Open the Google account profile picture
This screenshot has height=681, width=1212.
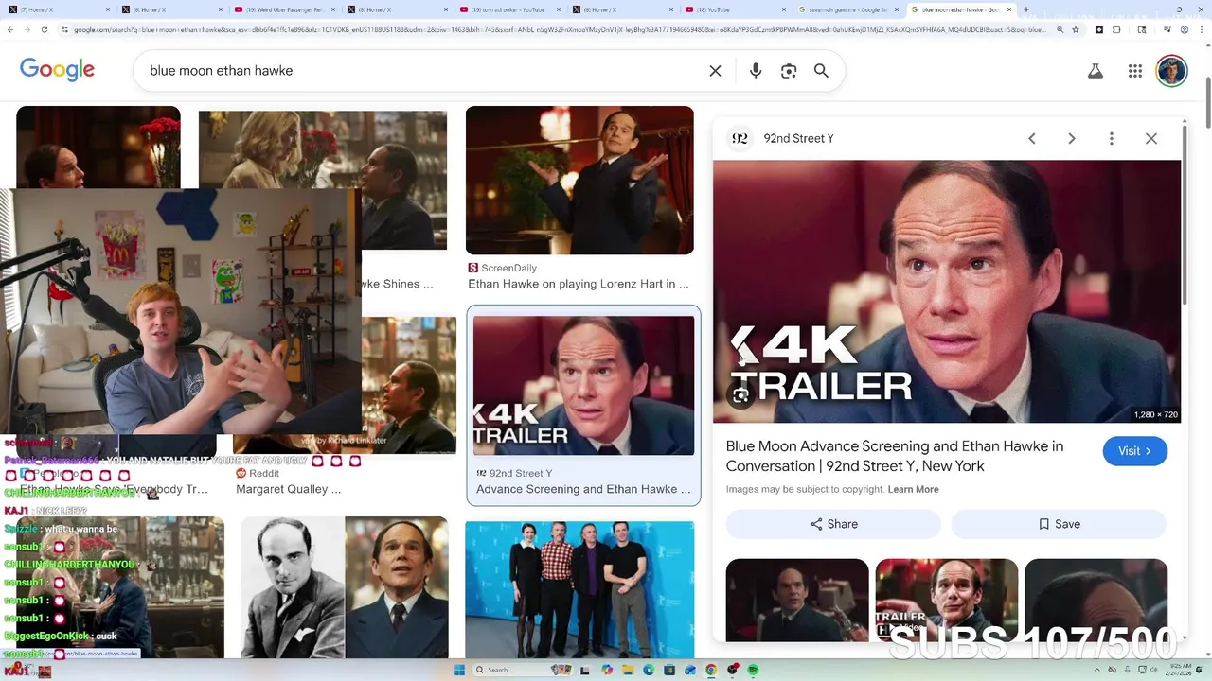click(1172, 71)
